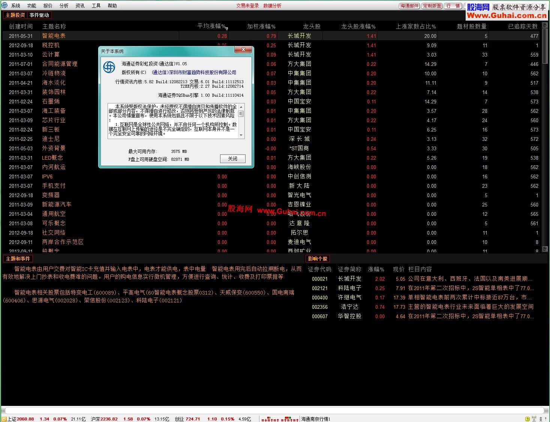Click the Haitong logo icon in the menu bar
Viewport: 550px width, 422px height.
coord(4,6)
